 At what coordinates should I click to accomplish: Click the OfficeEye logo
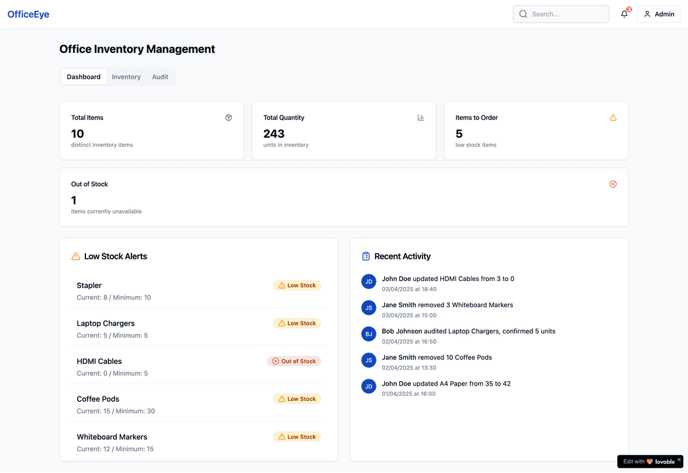point(28,13)
